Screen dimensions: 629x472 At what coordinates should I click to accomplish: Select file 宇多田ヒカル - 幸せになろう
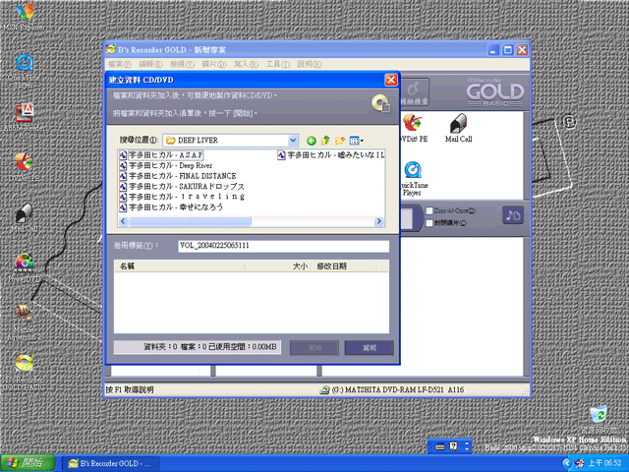[x=171, y=207]
